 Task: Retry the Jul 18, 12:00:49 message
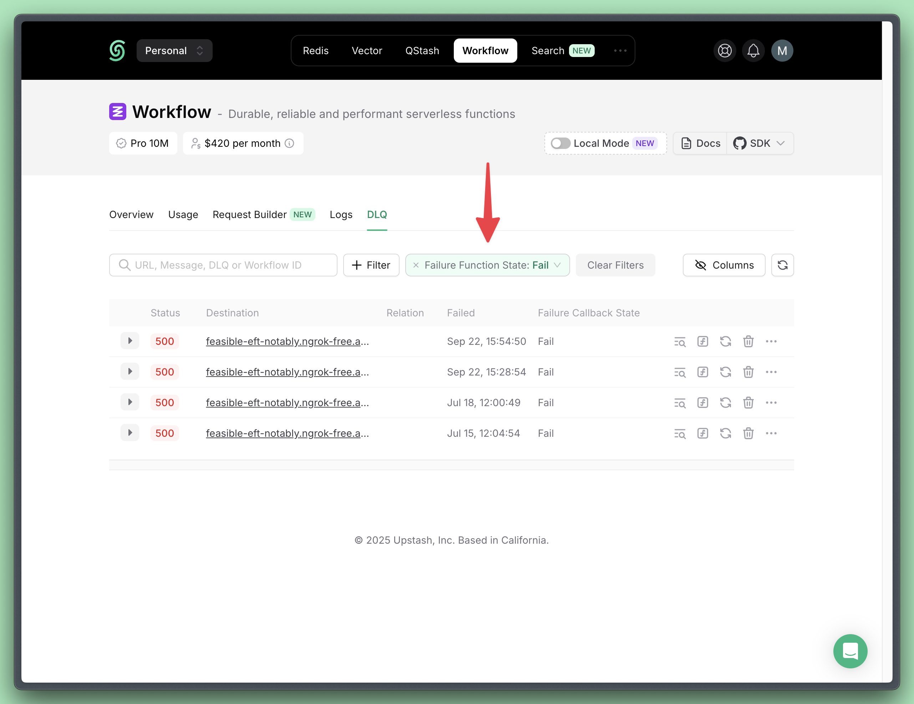pos(725,403)
